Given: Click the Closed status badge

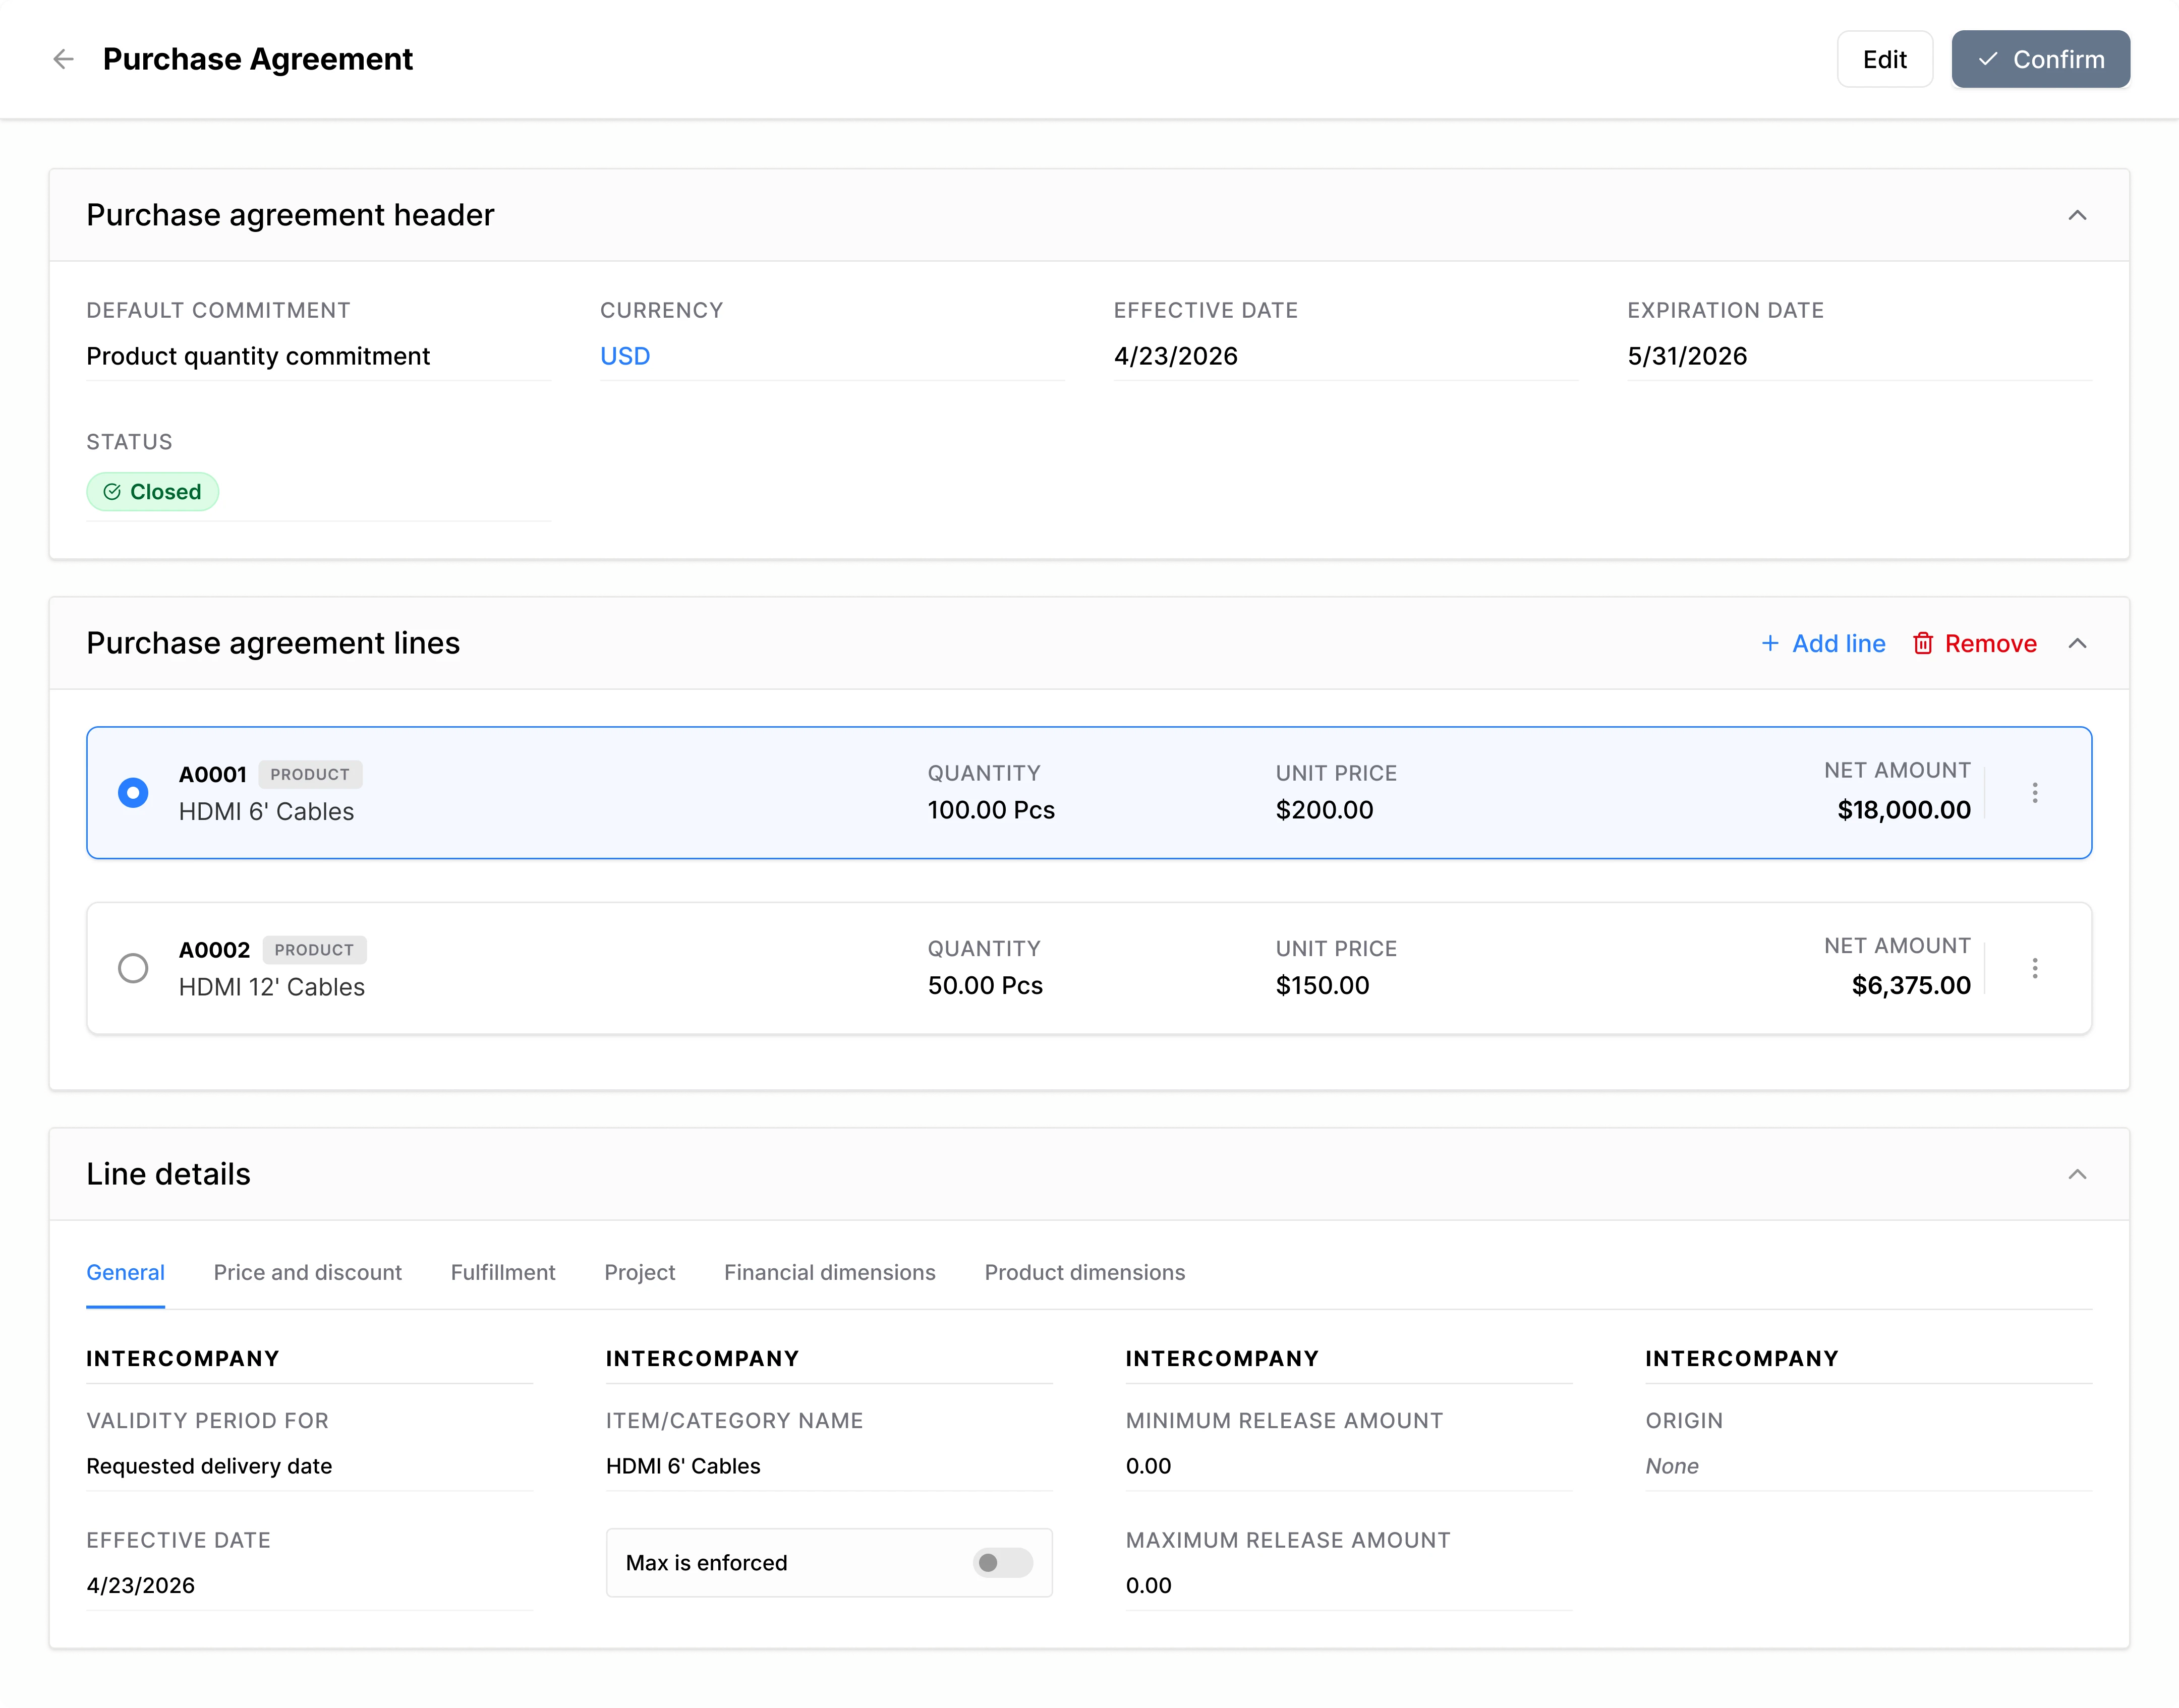Looking at the screenshot, I should click(152, 491).
